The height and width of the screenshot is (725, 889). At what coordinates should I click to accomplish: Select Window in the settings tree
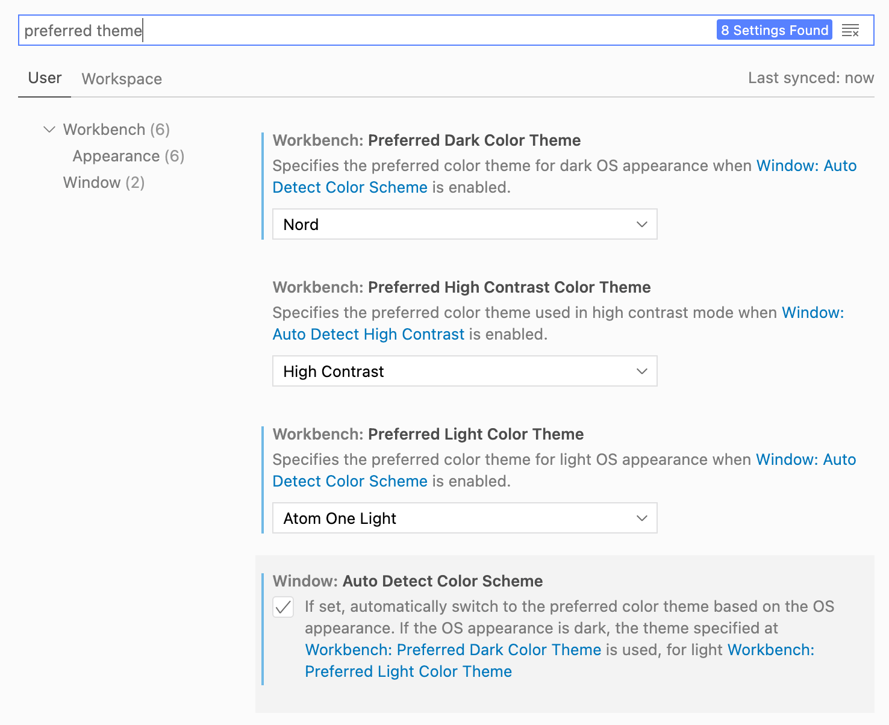[x=104, y=182]
